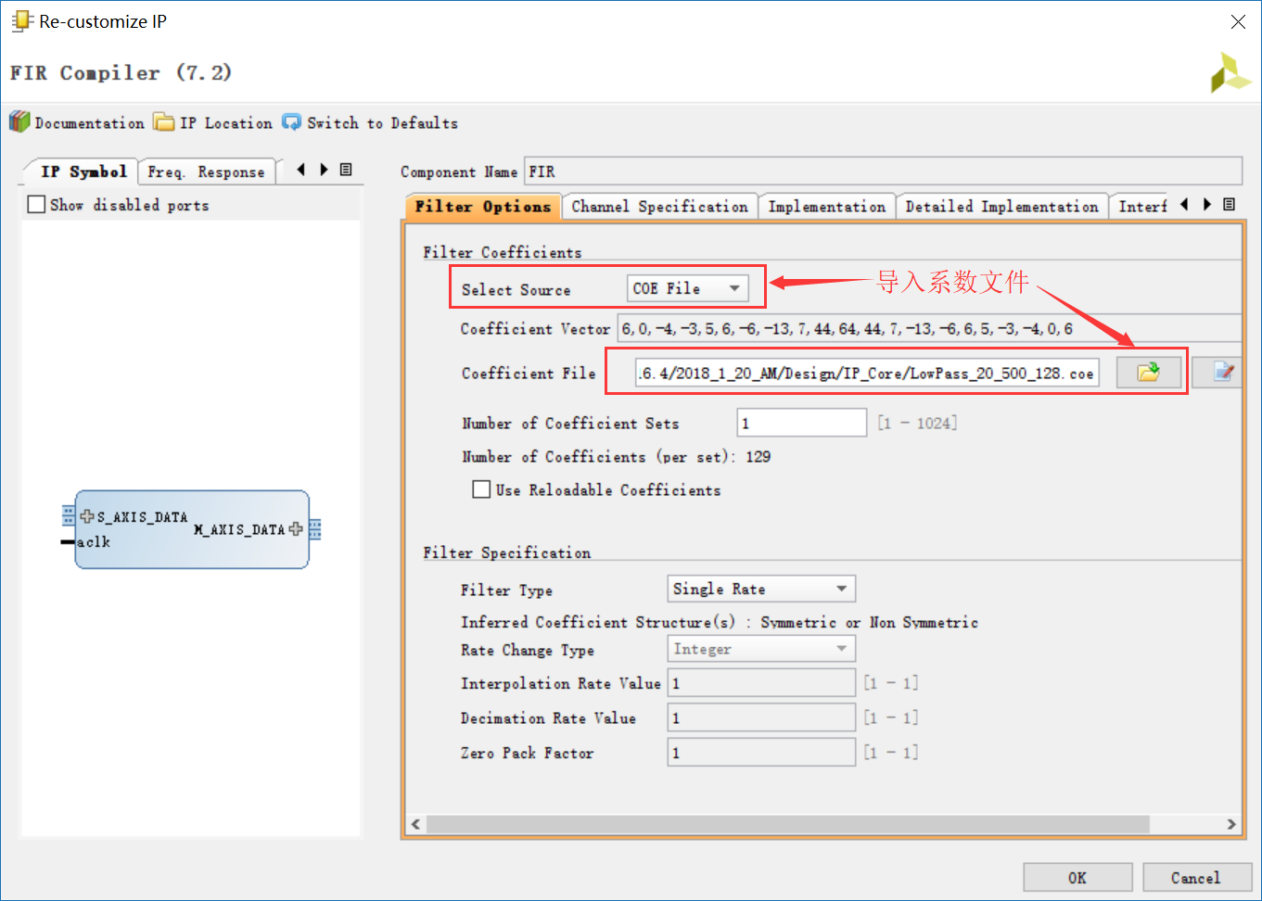
Task: Click Switch to Defaults
Action: (370, 122)
